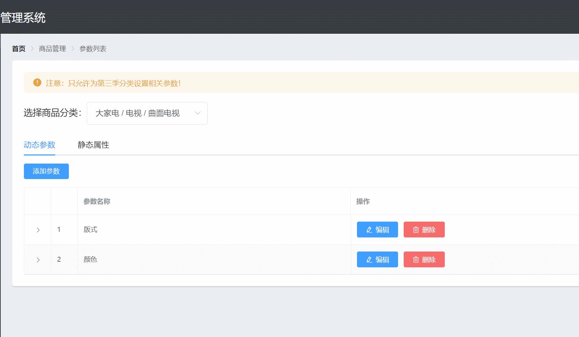Switch to the 动态参数 tab
This screenshot has height=337, width=579.
pyautogui.click(x=39, y=145)
